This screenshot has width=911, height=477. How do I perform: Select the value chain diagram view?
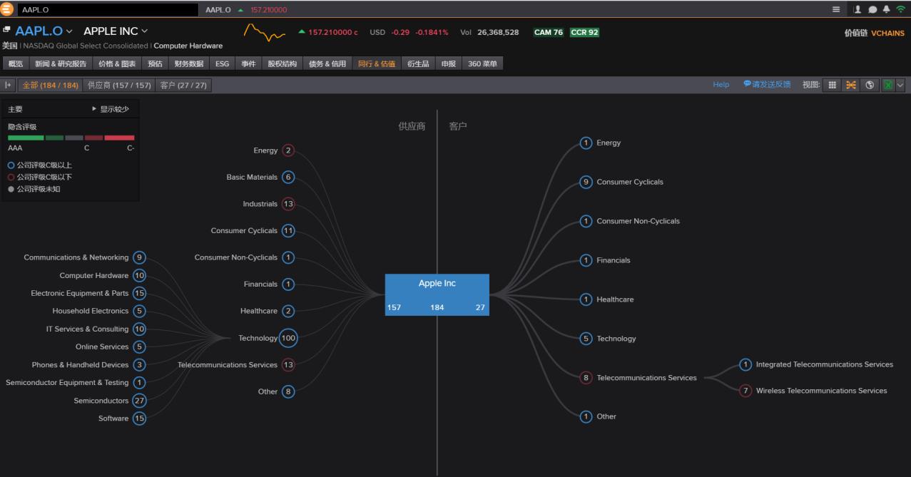[x=851, y=85]
